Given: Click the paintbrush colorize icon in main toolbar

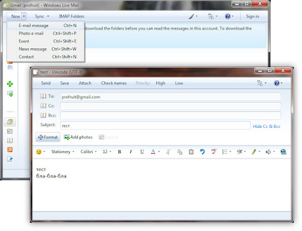Looking at the screenshot, I should (191, 16).
